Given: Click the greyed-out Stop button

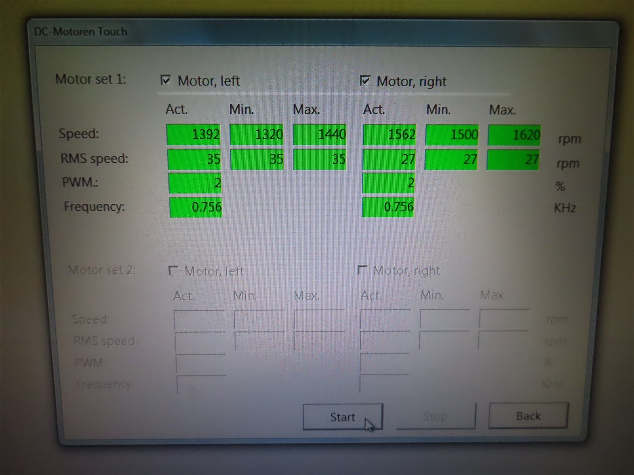Looking at the screenshot, I should pyautogui.click(x=435, y=416).
